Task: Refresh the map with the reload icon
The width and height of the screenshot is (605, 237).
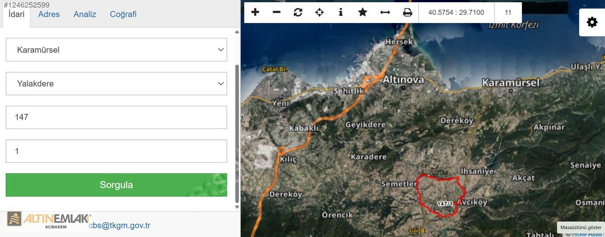Action: [x=298, y=12]
